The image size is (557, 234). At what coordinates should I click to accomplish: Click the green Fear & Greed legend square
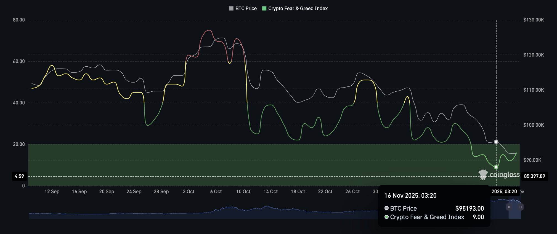tap(264, 9)
